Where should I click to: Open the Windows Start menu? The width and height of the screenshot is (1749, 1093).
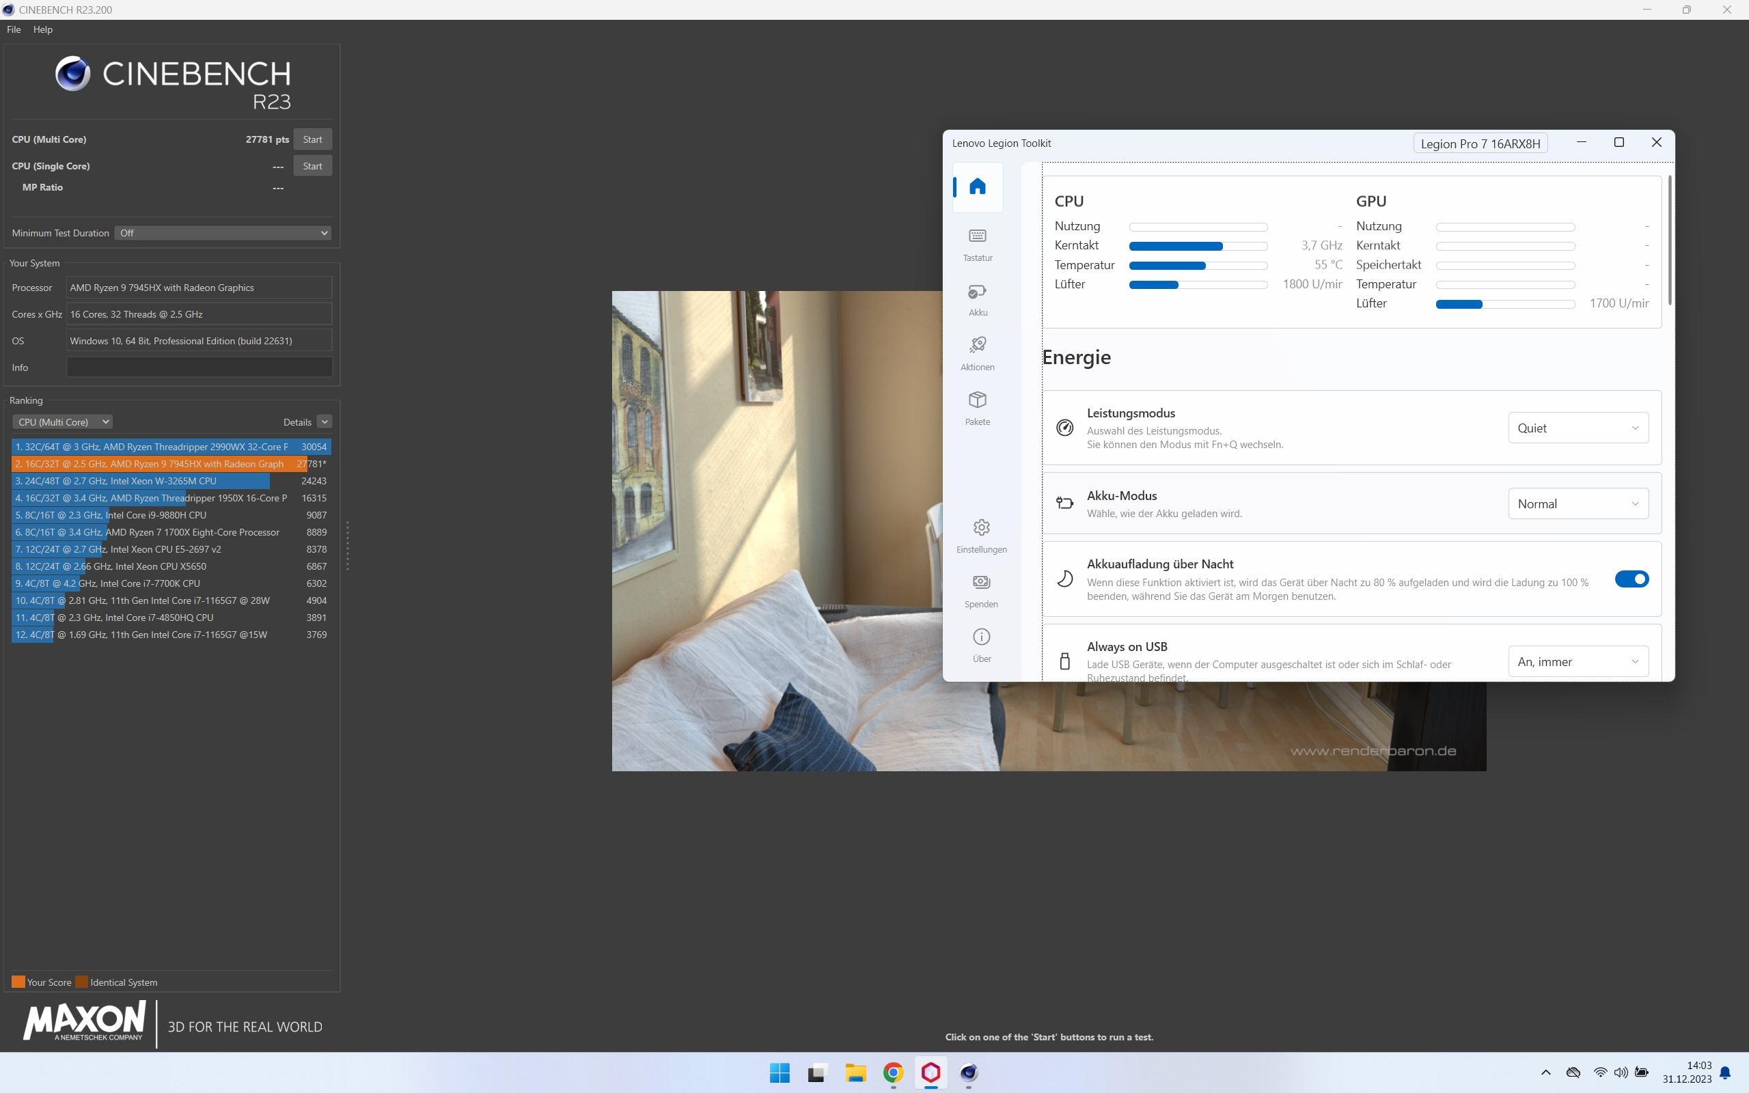779,1073
